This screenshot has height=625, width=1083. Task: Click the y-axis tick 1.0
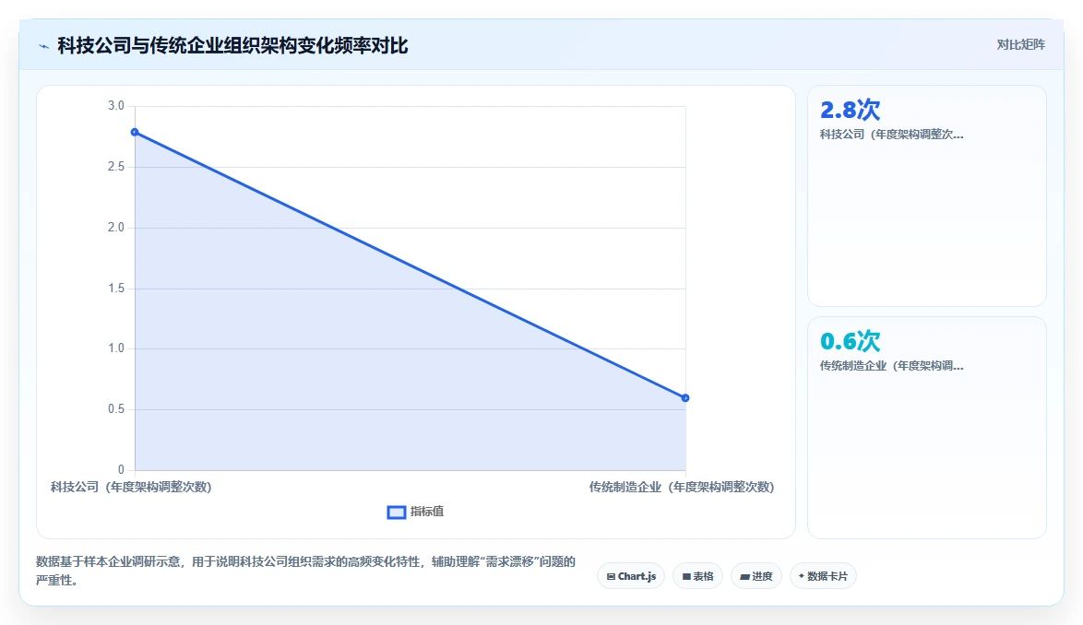[116, 348]
